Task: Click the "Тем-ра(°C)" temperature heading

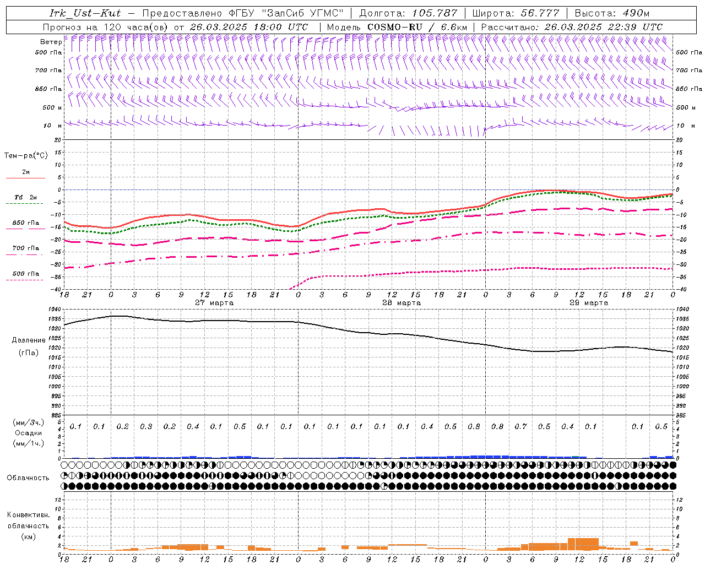Action: pos(26,156)
